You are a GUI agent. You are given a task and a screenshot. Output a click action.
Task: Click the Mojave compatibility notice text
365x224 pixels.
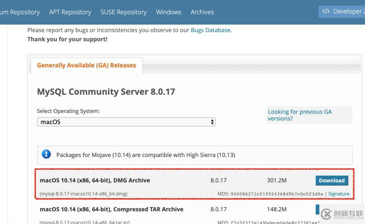point(146,155)
